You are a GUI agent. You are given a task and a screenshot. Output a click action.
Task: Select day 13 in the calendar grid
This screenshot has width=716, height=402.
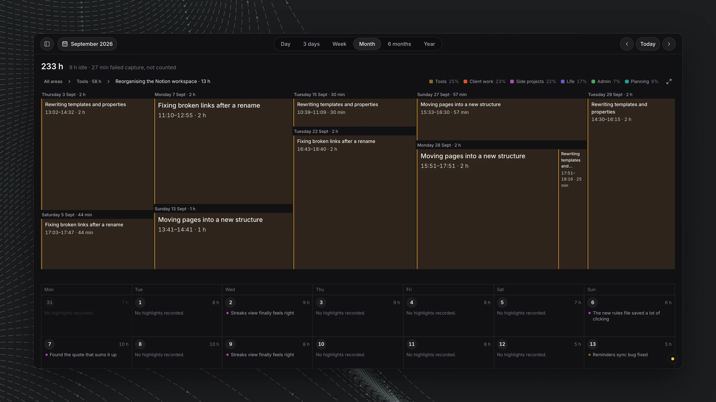592,344
